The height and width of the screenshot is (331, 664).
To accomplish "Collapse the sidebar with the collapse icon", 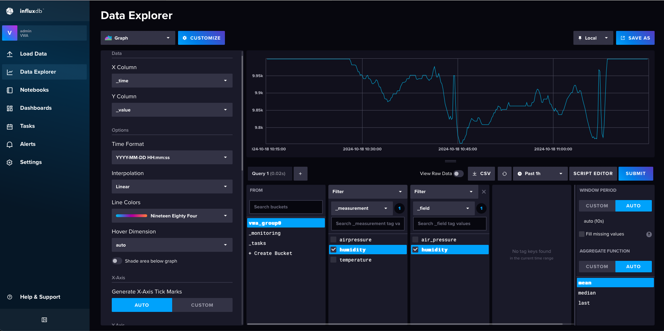I will tap(44, 320).
